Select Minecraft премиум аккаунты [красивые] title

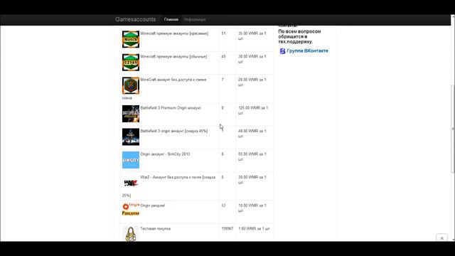(174, 33)
